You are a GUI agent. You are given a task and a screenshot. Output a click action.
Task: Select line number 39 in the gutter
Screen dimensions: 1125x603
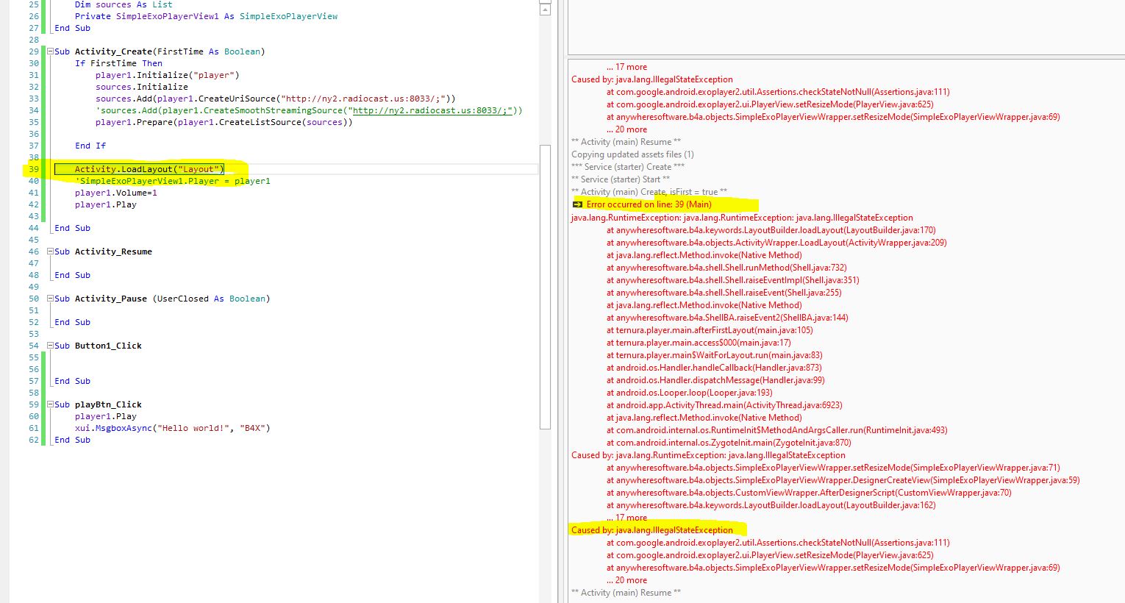pyautogui.click(x=34, y=169)
